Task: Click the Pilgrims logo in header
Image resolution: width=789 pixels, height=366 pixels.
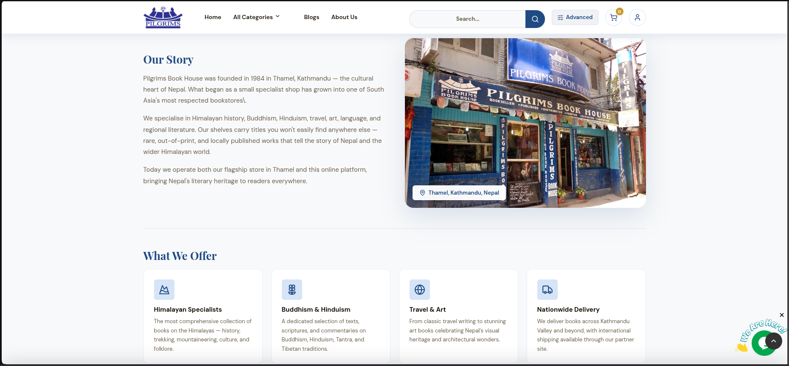Action: pos(163,17)
